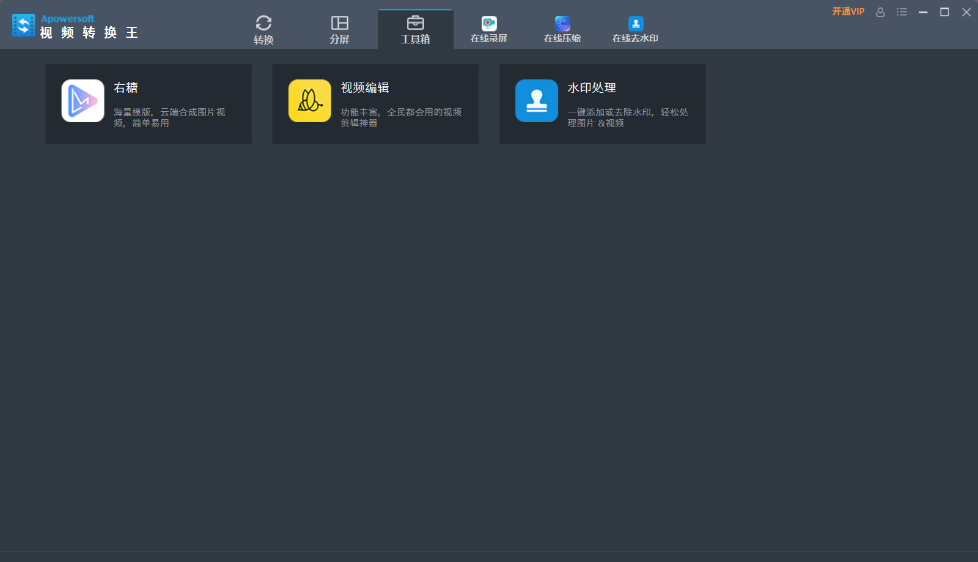
Task: Click description 功能丰富，全民都会用的视频剪辑神器
Action: click(x=401, y=117)
